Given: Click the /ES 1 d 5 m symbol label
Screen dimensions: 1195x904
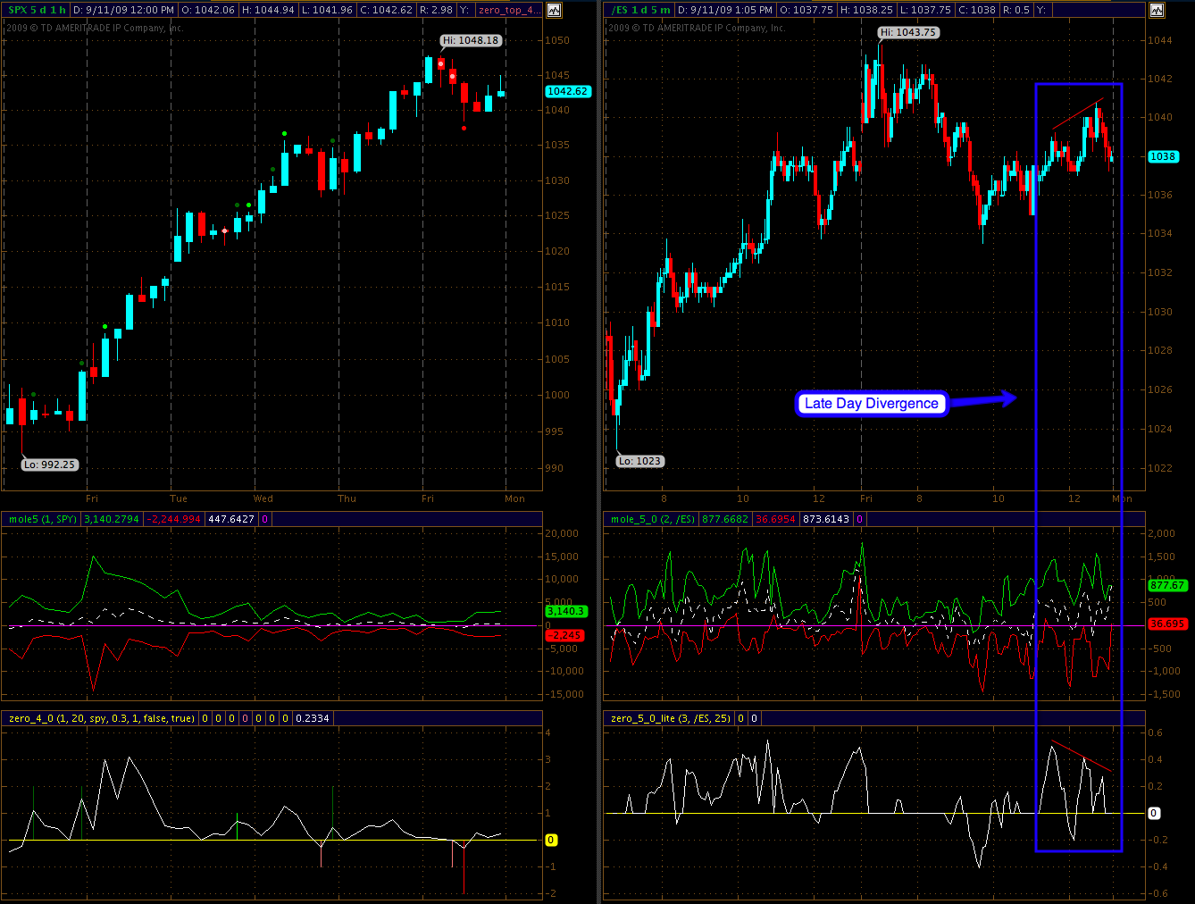Looking at the screenshot, I should point(640,10).
